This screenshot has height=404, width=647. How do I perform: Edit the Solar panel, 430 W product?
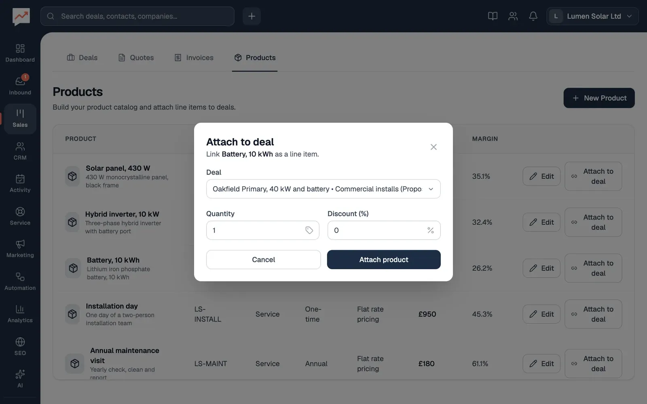click(541, 177)
